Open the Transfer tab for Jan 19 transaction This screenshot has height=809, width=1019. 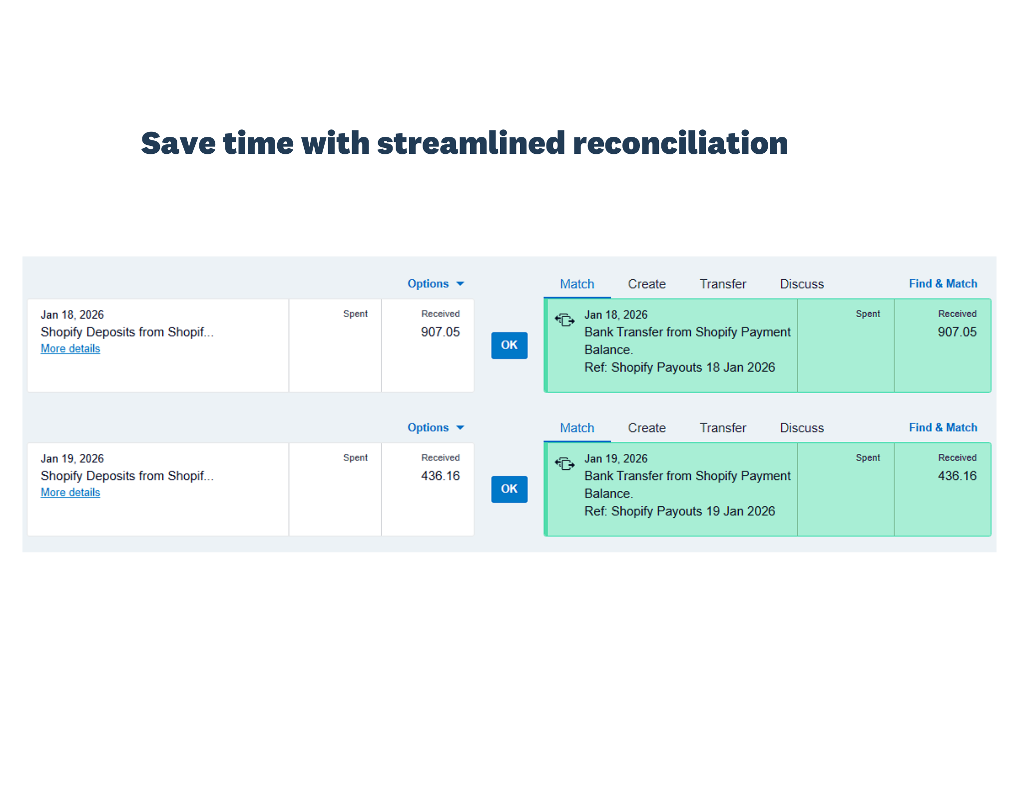pyautogui.click(x=722, y=427)
